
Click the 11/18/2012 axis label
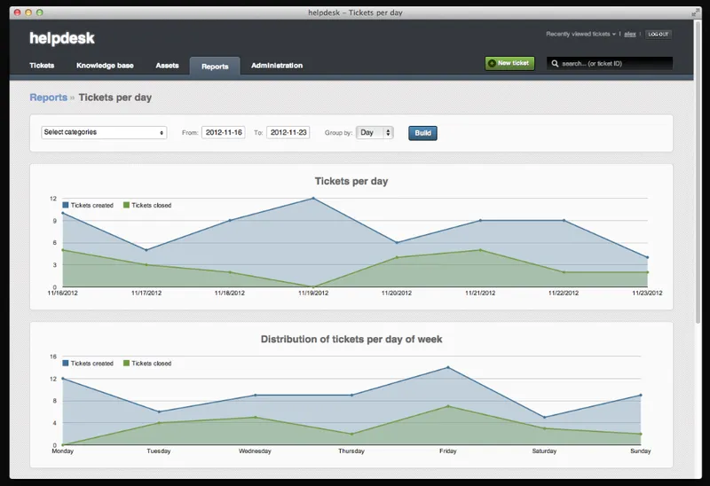click(x=230, y=294)
